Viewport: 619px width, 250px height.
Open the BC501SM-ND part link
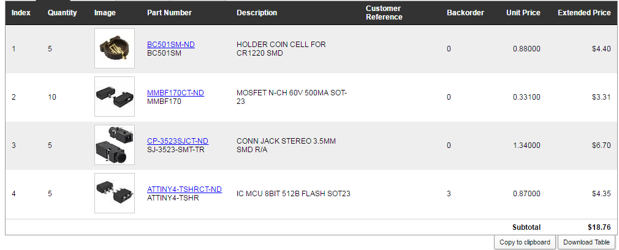[x=171, y=45]
